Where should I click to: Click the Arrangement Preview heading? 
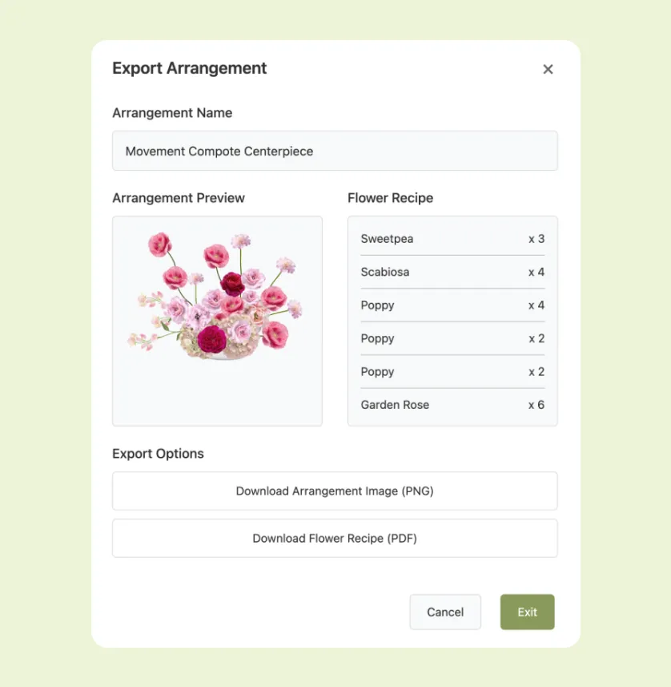[178, 198]
